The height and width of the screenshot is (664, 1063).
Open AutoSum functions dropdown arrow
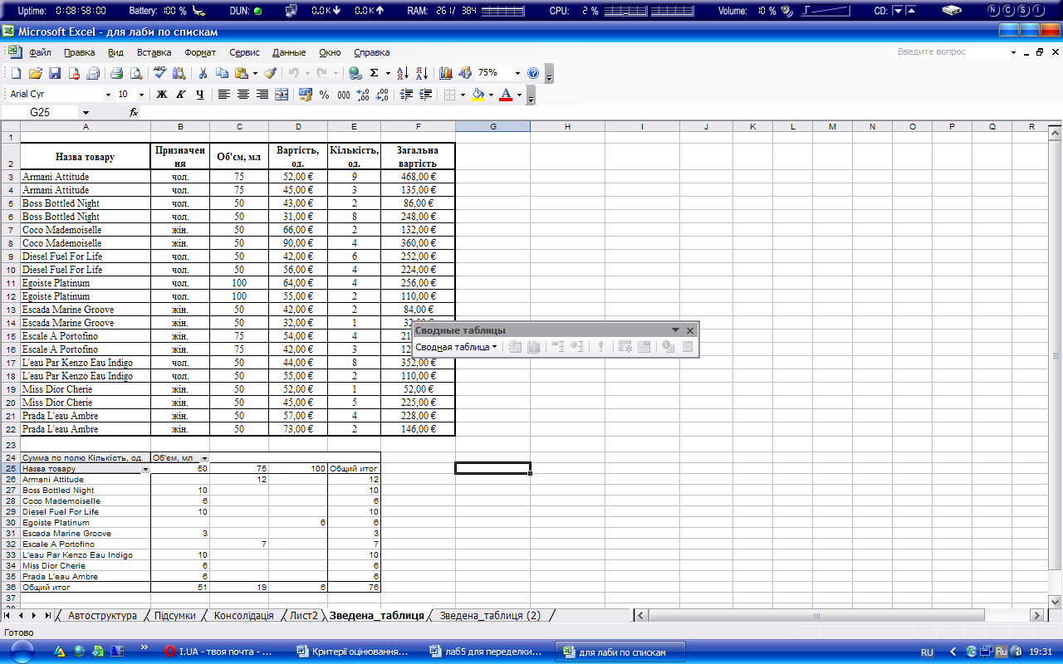click(x=388, y=73)
